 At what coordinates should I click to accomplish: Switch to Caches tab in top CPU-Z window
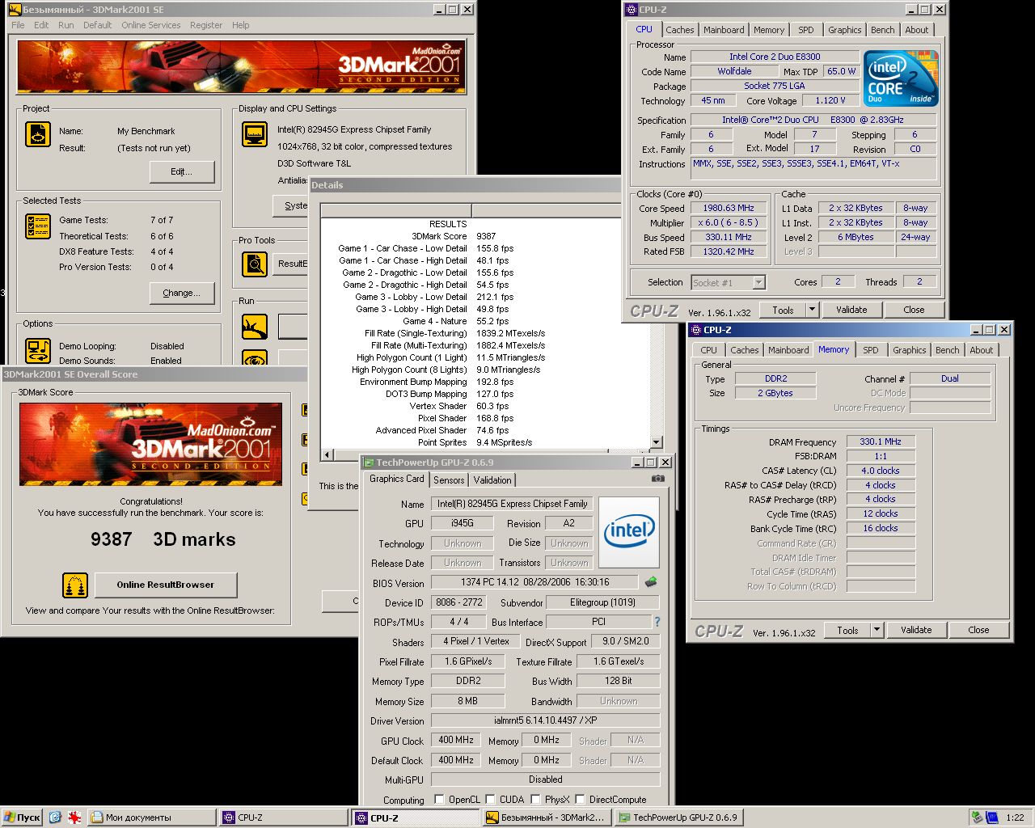(680, 30)
